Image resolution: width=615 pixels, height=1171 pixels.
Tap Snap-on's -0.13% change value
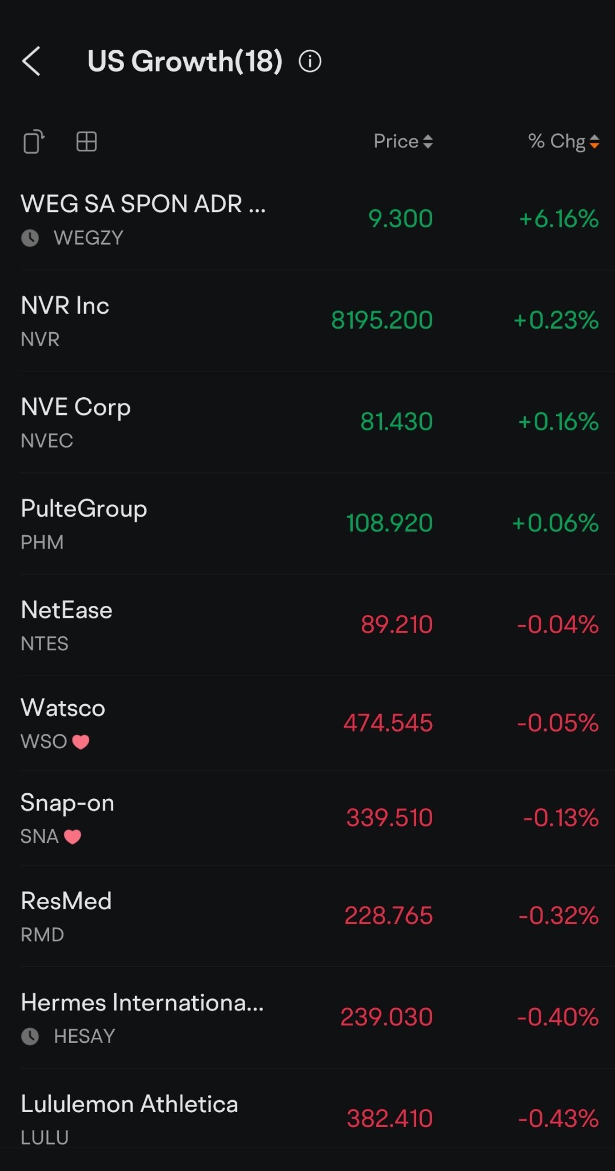coord(561,818)
